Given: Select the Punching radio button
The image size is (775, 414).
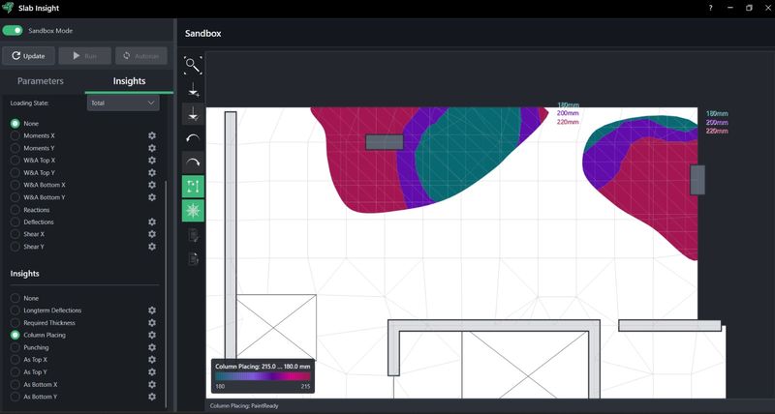Looking at the screenshot, I should [x=15, y=347].
